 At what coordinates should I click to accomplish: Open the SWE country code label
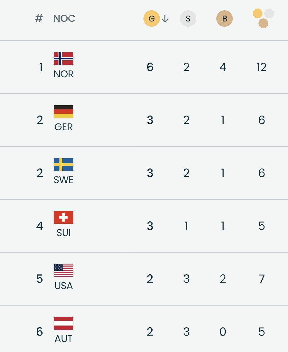click(63, 180)
